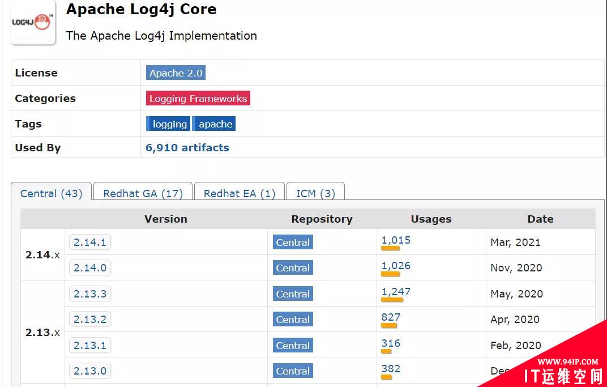Image resolution: width=607 pixels, height=387 pixels.
Task: Open the Apache 2.0 license badge
Action: point(176,73)
